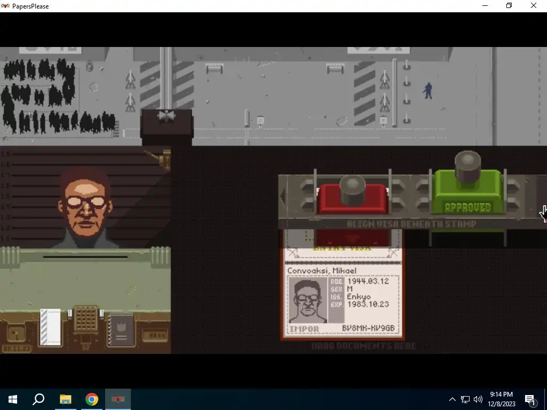547x410 pixels.
Task: Click the intercom speaker grille
Action: tap(85, 318)
